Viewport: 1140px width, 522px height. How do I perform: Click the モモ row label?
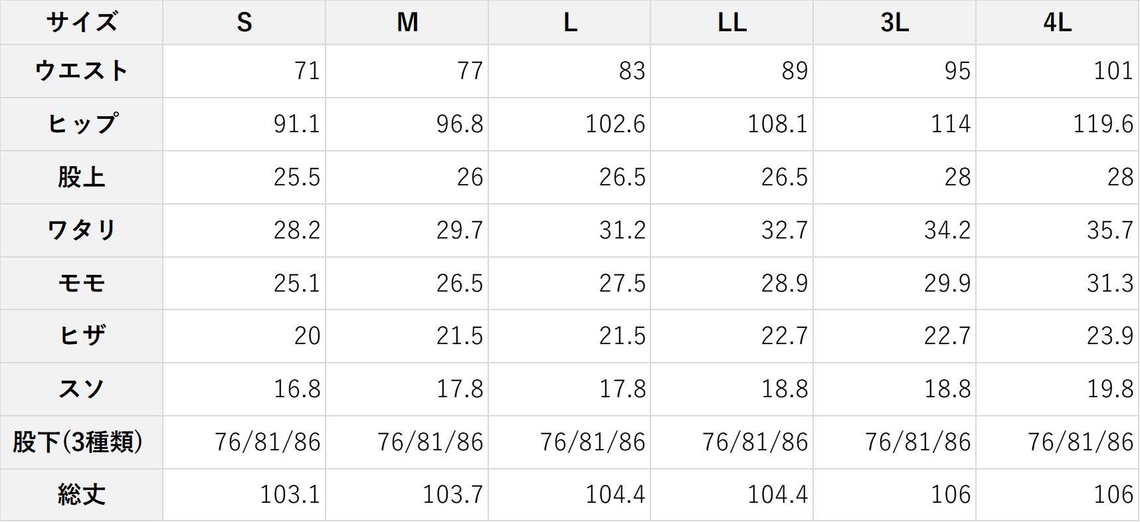click(x=81, y=284)
